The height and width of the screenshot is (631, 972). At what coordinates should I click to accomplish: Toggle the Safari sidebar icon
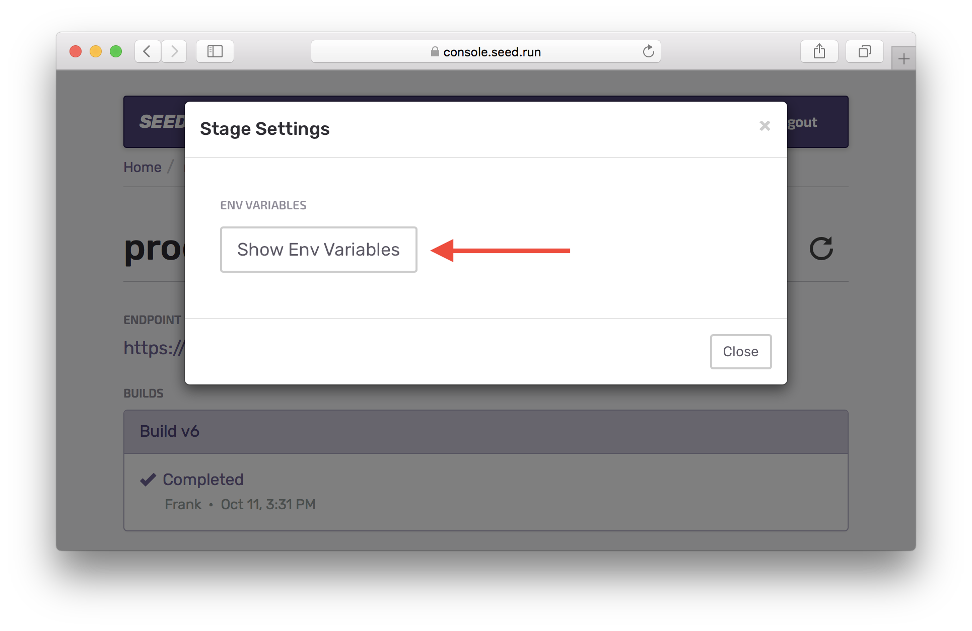pyautogui.click(x=215, y=51)
